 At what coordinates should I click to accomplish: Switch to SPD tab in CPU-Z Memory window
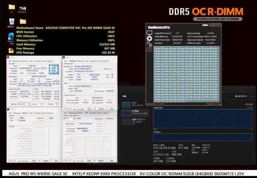[31, 113]
